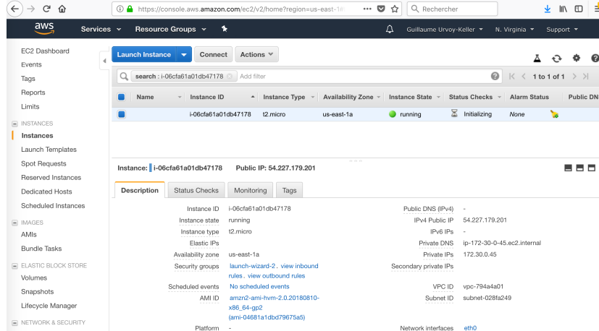The height and width of the screenshot is (331, 599).
Task: Open the browser downloads arrow icon
Action: pos(548,9)
